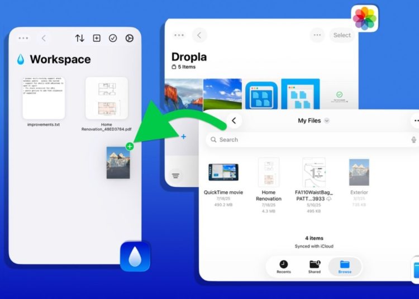Expand the My Files title dropdown

click(x=327, y=120)
